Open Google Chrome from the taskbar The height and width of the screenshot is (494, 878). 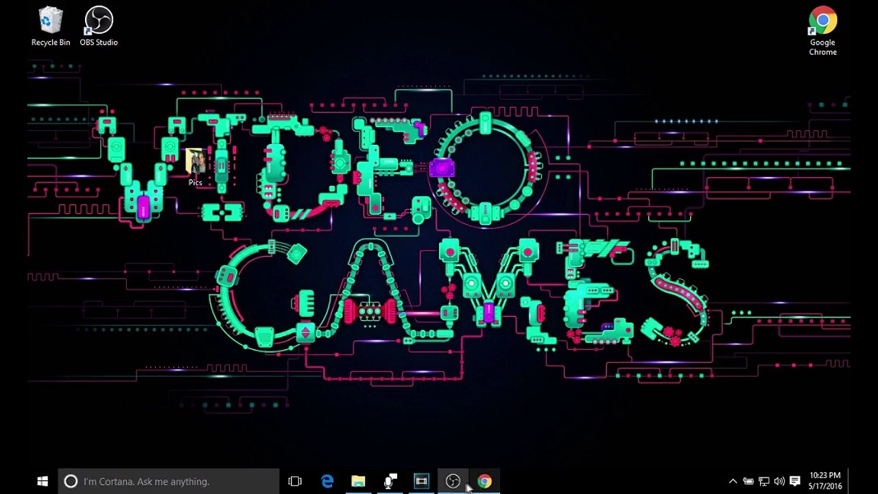coord(484,482)
